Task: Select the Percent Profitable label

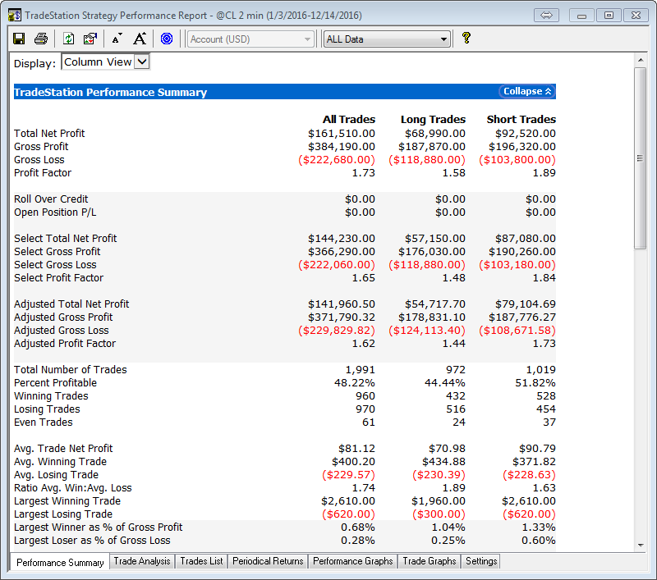Action: 55,382
